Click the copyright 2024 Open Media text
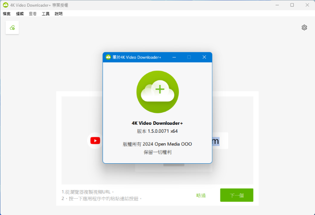Viewport: 315px width, 215px height. pos(157,144)
